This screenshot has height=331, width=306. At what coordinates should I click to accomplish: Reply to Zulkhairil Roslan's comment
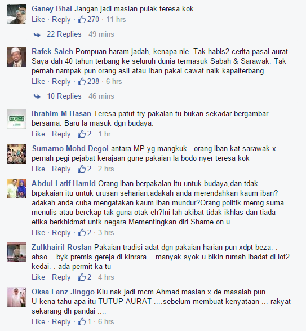(61, 277)
